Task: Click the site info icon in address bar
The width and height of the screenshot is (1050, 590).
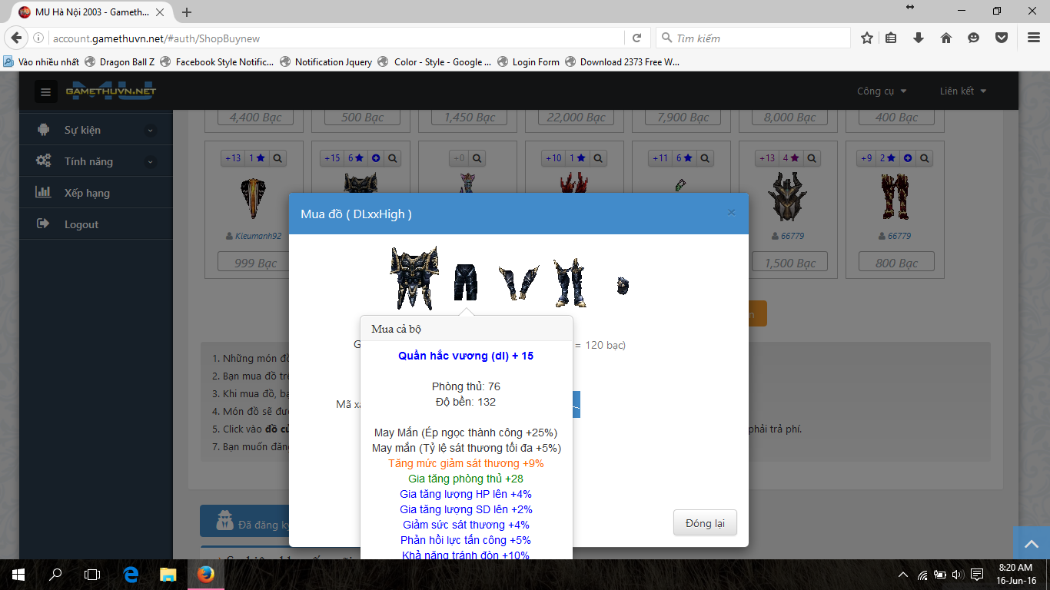Action: click(x=38, y=38)
